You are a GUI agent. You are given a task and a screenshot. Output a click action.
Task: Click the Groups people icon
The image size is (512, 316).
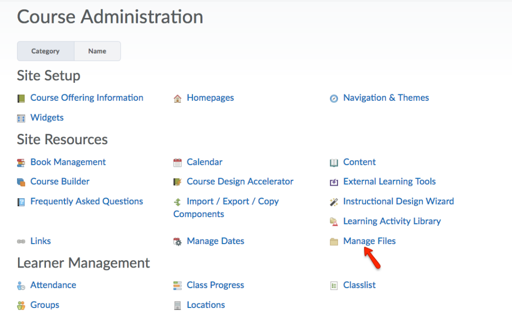(21, 305)
